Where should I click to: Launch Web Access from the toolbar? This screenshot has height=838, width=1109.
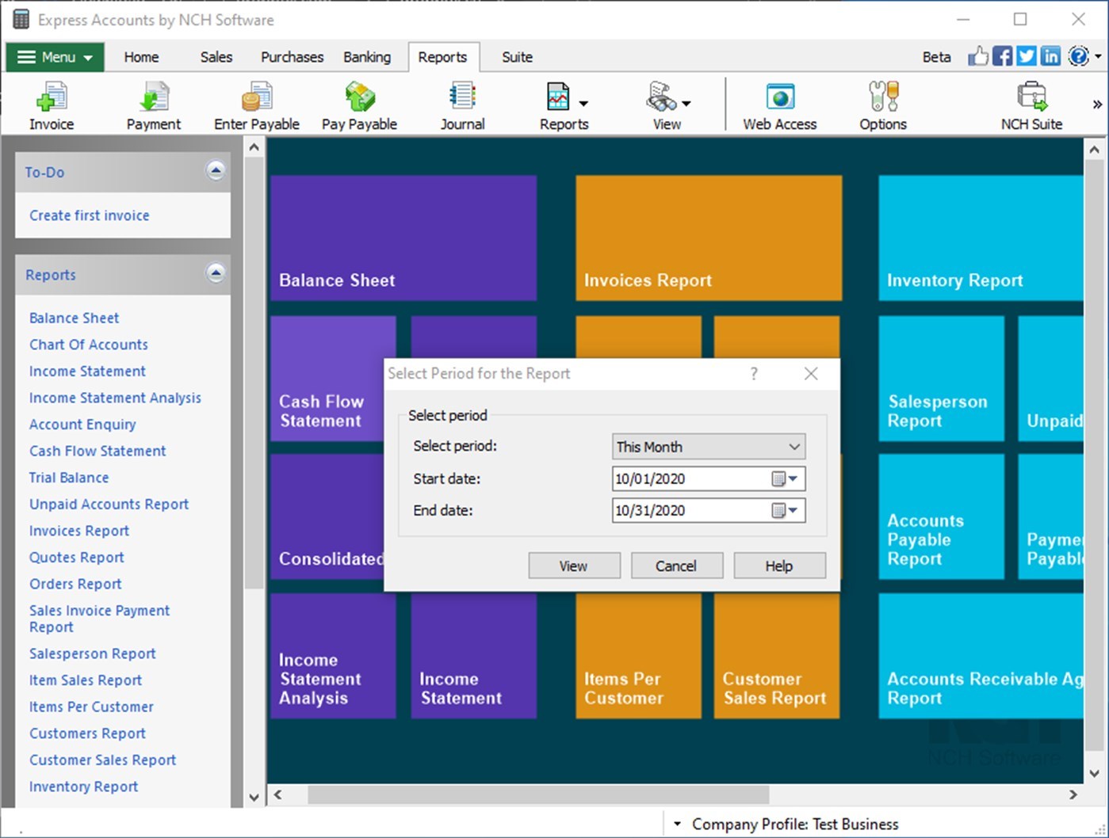tap(779, 104)
